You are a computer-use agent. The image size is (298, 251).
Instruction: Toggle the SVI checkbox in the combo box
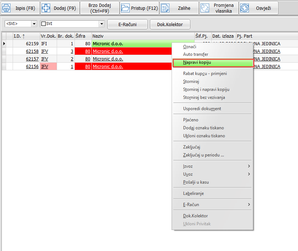click(x=43, y=24)
